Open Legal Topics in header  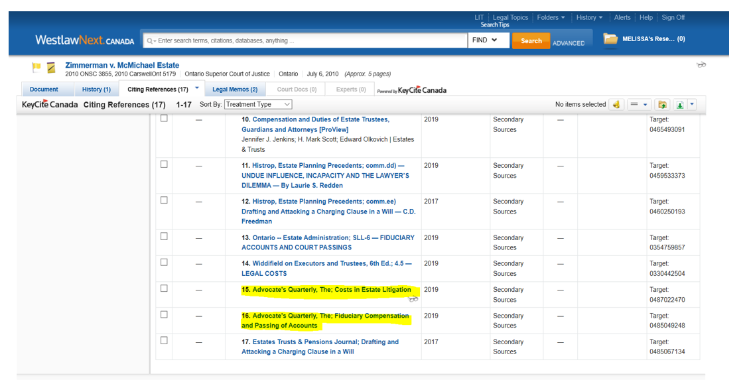(x=510, y=18)
